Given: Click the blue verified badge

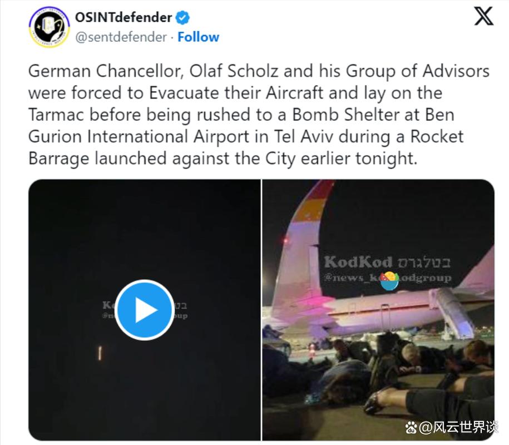Looking at the screenshot, I should (182, 18).
